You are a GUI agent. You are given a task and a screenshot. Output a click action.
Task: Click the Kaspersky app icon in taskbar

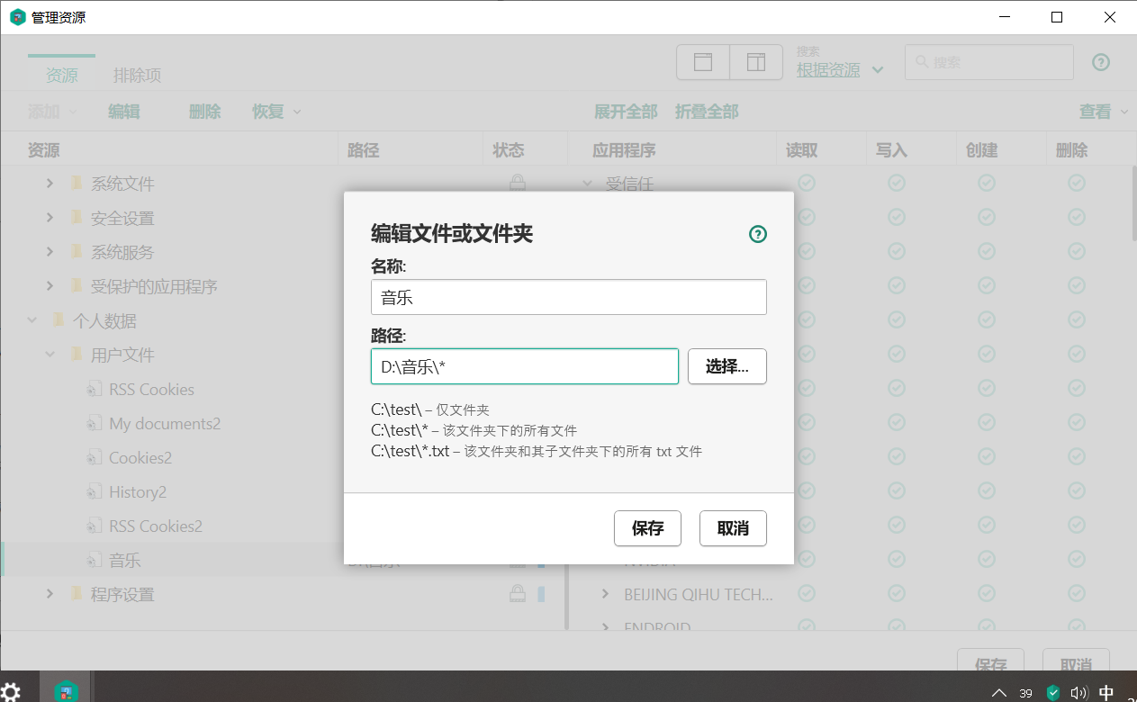[x=67, y=691]
